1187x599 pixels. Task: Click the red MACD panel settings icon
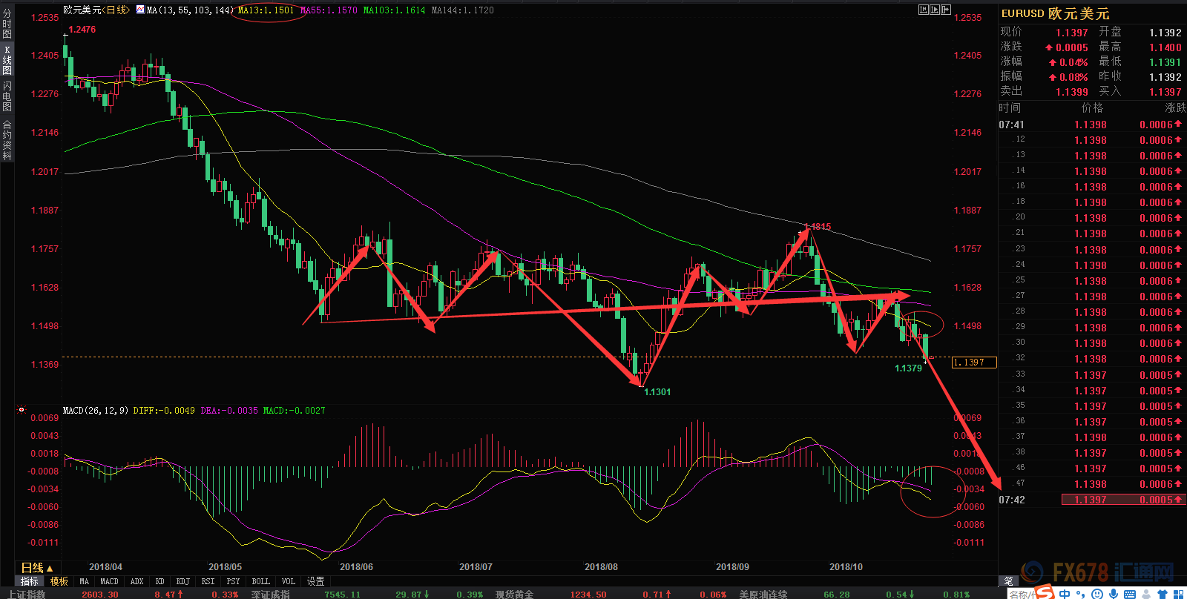pos(21,410)
